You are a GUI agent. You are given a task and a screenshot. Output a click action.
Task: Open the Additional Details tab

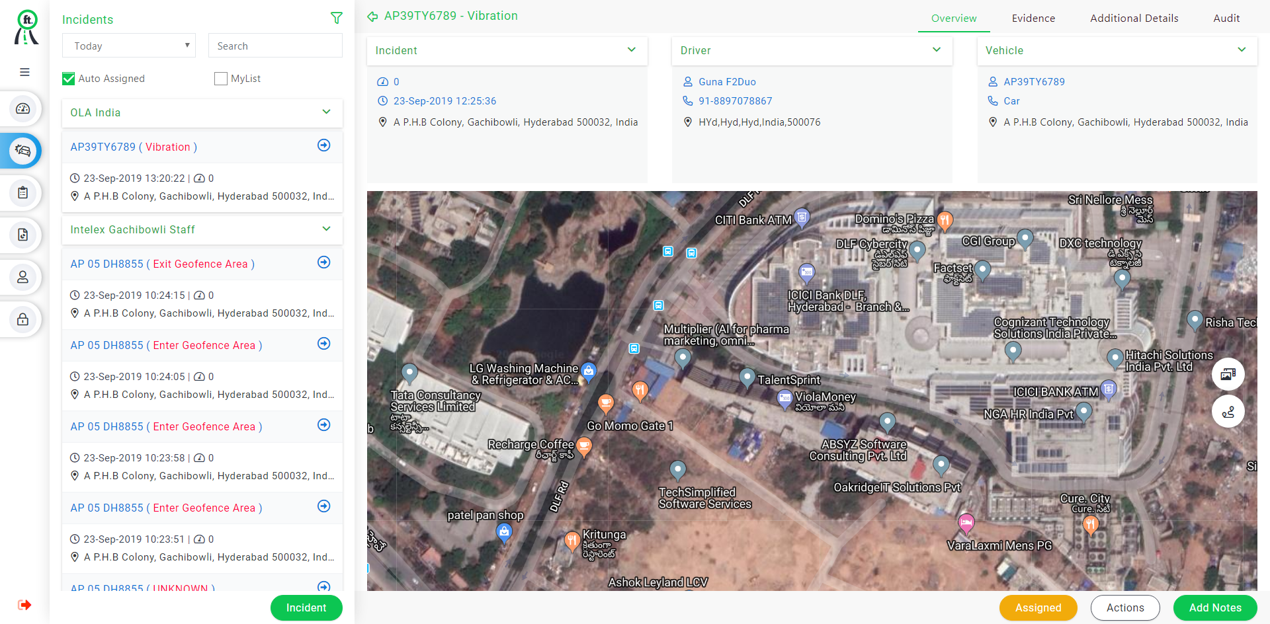pos(1134,18)
